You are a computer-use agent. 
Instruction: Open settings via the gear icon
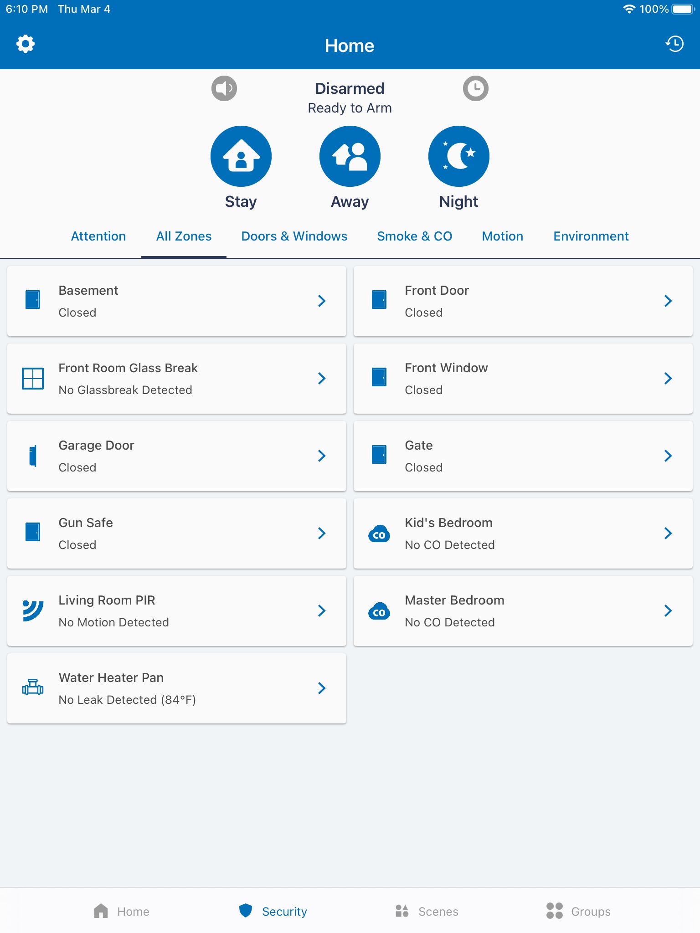(x=26, y=44)
